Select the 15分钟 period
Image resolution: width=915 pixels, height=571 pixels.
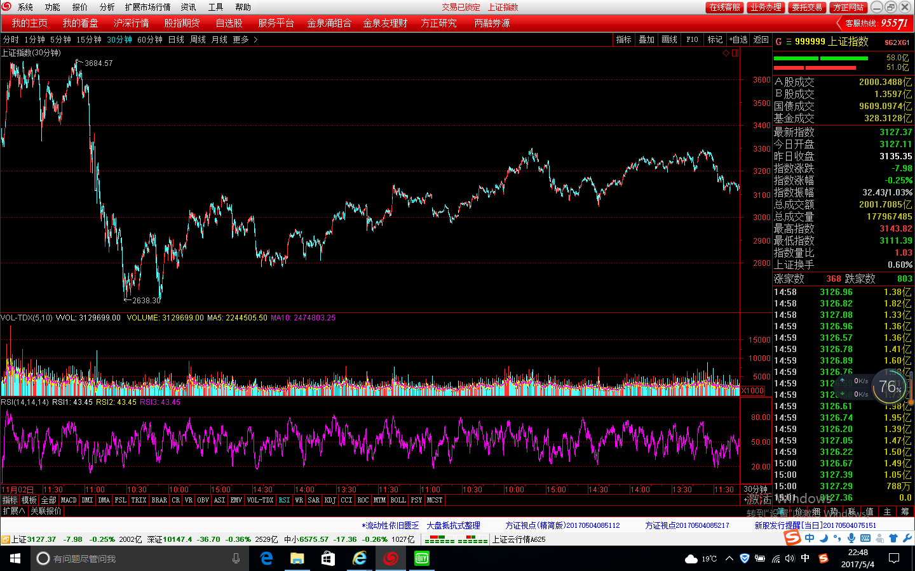click(x=89, y=39)
